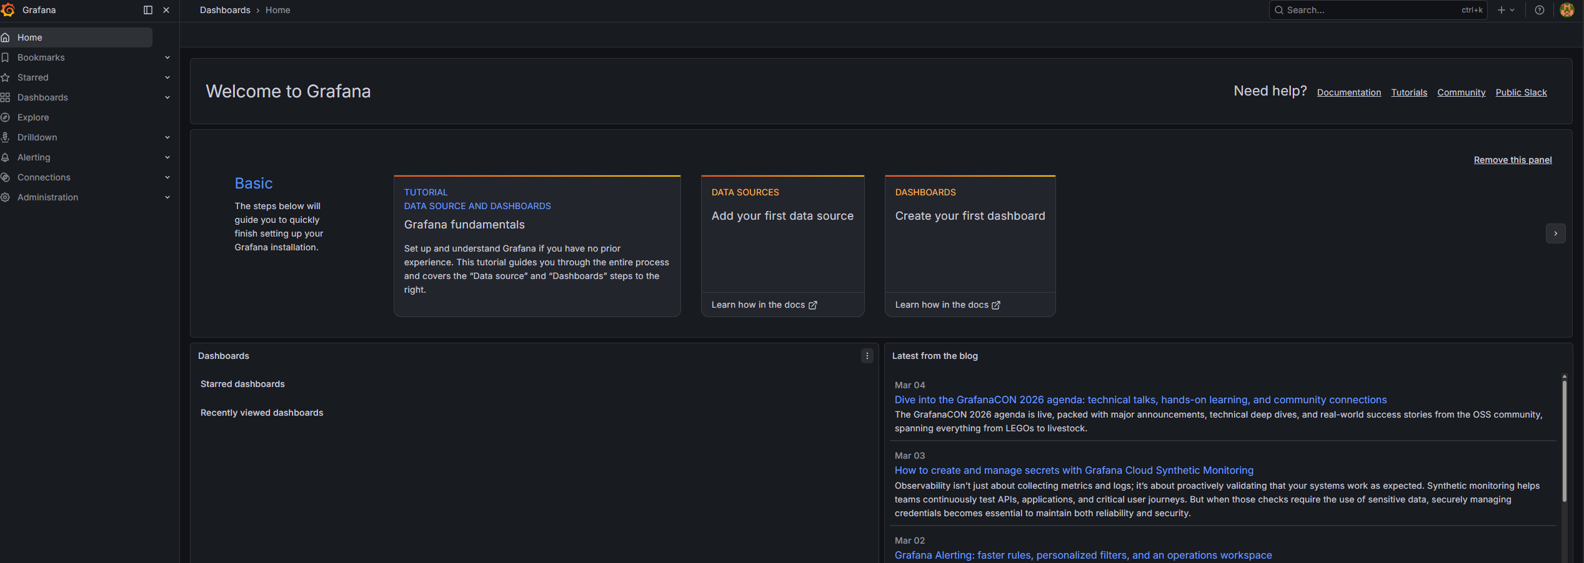Viewport: 1584px width, 563px height.
Task: Click external link icon on data source card
Action: [813, 305]
